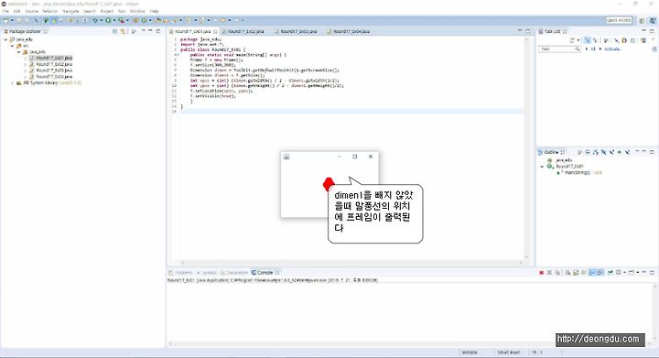This screenshot has height=358, width=659.
Task: Open the Declaration tab
Action: click(234, 273)
